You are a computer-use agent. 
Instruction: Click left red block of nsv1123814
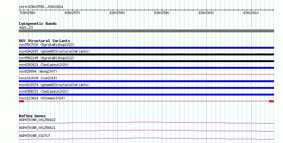pyautogui.click(x=22, y=101)
